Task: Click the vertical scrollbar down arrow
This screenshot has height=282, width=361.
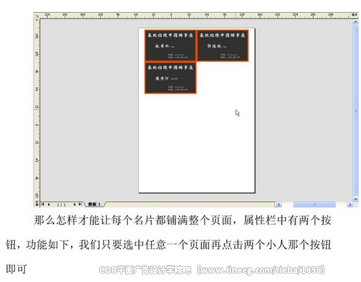Action: coord(355,199)
